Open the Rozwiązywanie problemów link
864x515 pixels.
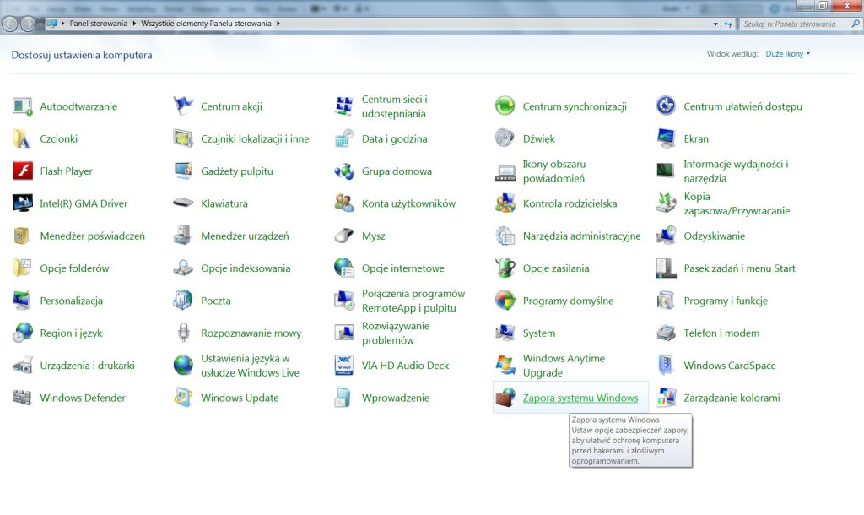pyautogui.click(x=395, y=333)
